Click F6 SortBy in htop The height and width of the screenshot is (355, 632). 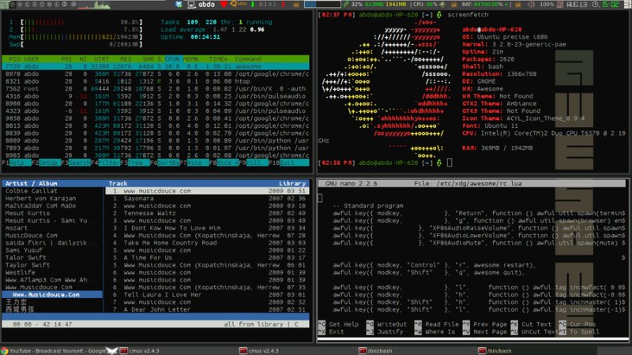(x=165, y=163)
